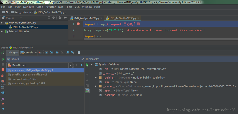
Task: Toggle Show Watches in Variables tab icon
Action: tap(87, 91)
